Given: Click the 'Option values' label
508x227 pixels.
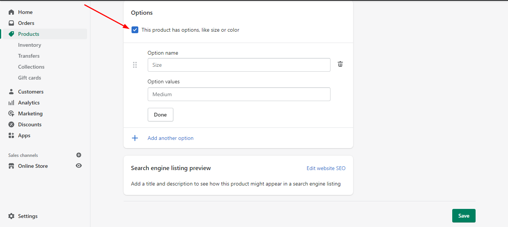Looking at the screenshot, I should (x=164, y=81).
